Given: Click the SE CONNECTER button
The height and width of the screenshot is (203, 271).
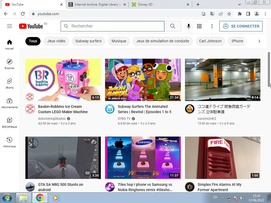Looking at the screenshot, I should [x=241, y=26].
